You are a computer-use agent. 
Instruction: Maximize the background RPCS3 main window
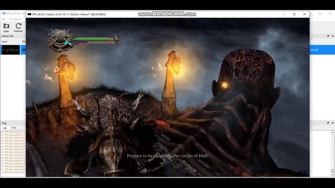coord(320,13)
